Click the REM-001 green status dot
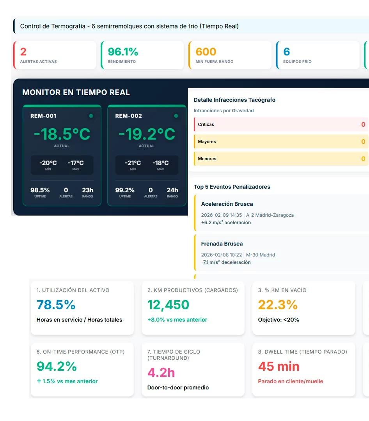369x421 pixels. click(91, 116)
